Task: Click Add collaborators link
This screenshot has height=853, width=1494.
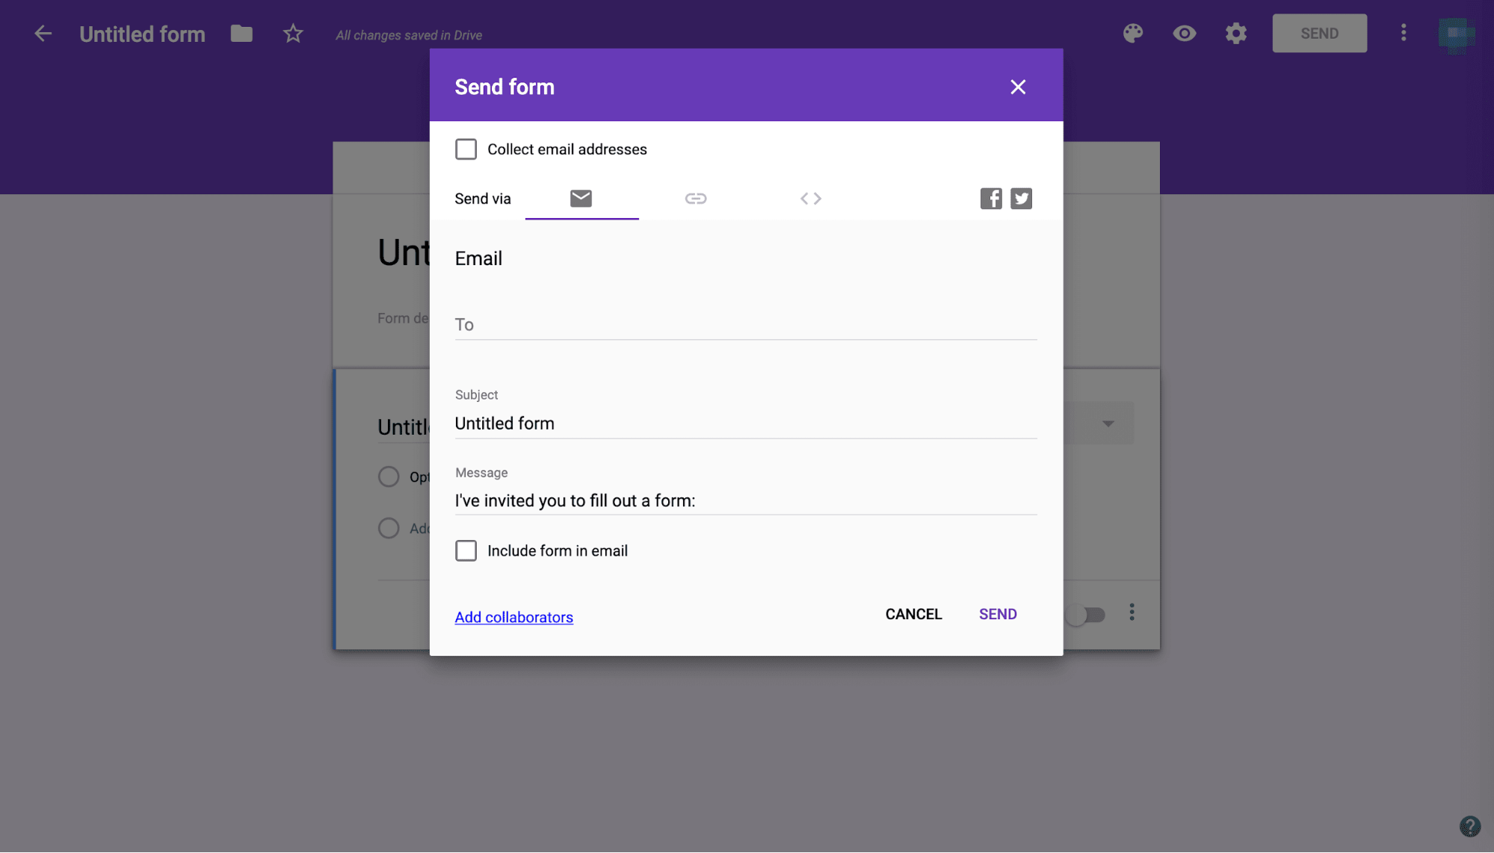Action: (514, 617)
